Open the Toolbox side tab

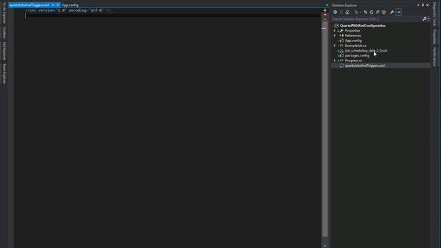coord(4,32)
